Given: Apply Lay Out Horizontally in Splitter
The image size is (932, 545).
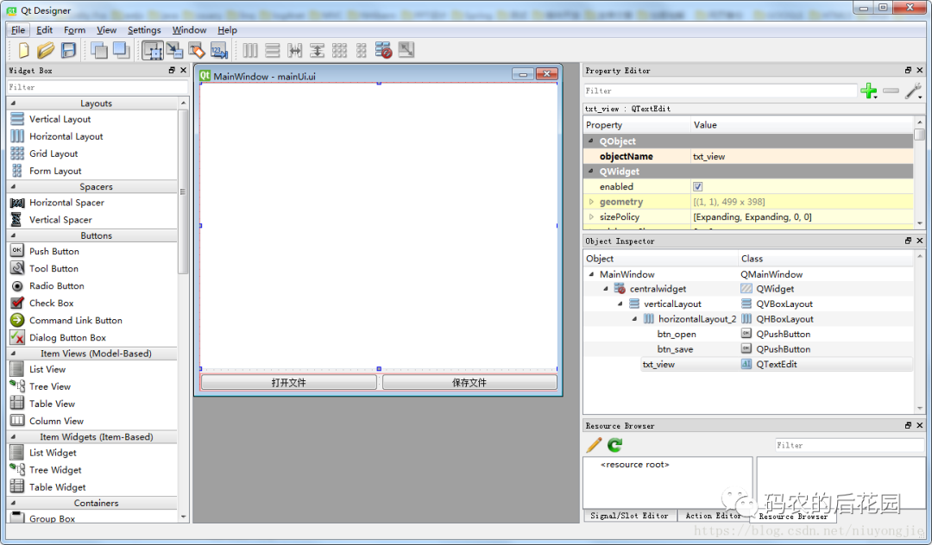Looking at the screenshot, I should pos(295,51).
